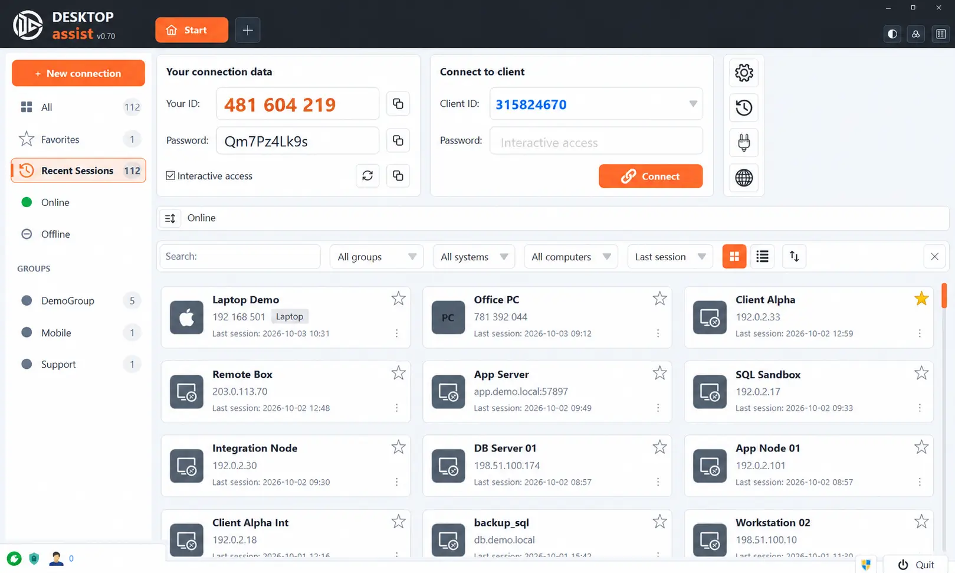The width and height of the screenshot is (955, 573).
Task: Expand the Client ID dropdown arrow
Action: 693,104
